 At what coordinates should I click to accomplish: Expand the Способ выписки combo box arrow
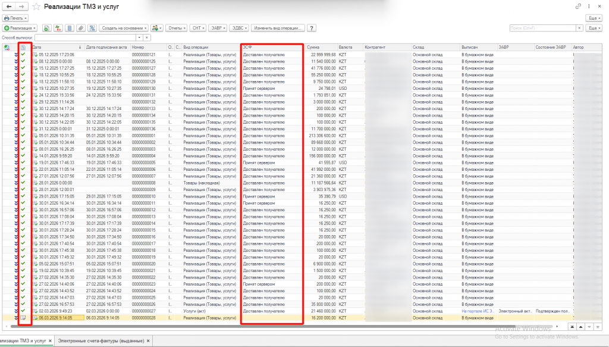click(139, 37)
